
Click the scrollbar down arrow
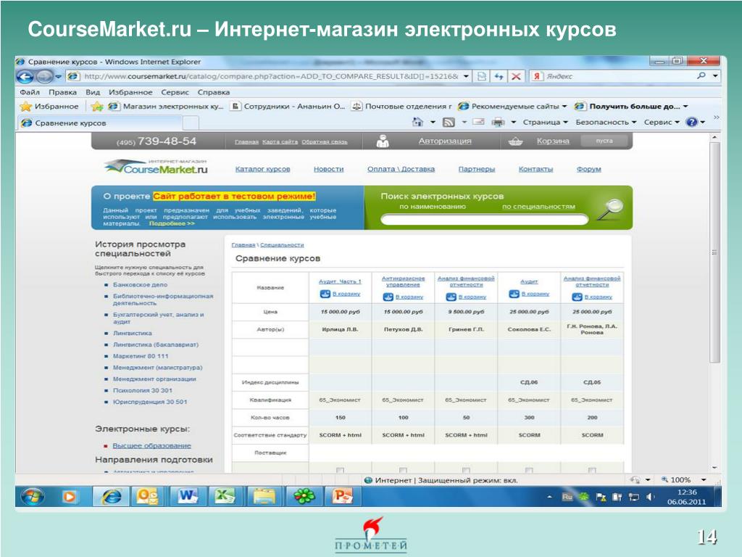coord(714,468)
